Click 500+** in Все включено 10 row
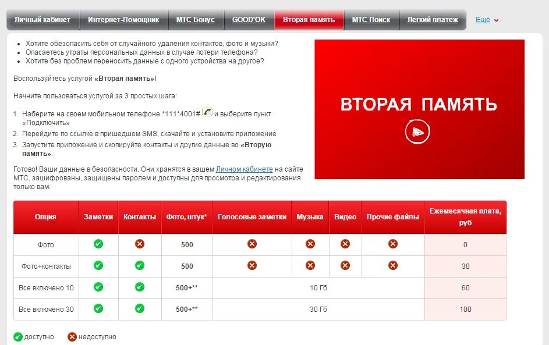The width and height of the screenshot is (549, 345). 187,288
